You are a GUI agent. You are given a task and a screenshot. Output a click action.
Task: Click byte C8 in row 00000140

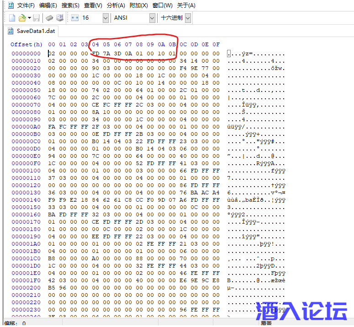(x=128, y=200)
